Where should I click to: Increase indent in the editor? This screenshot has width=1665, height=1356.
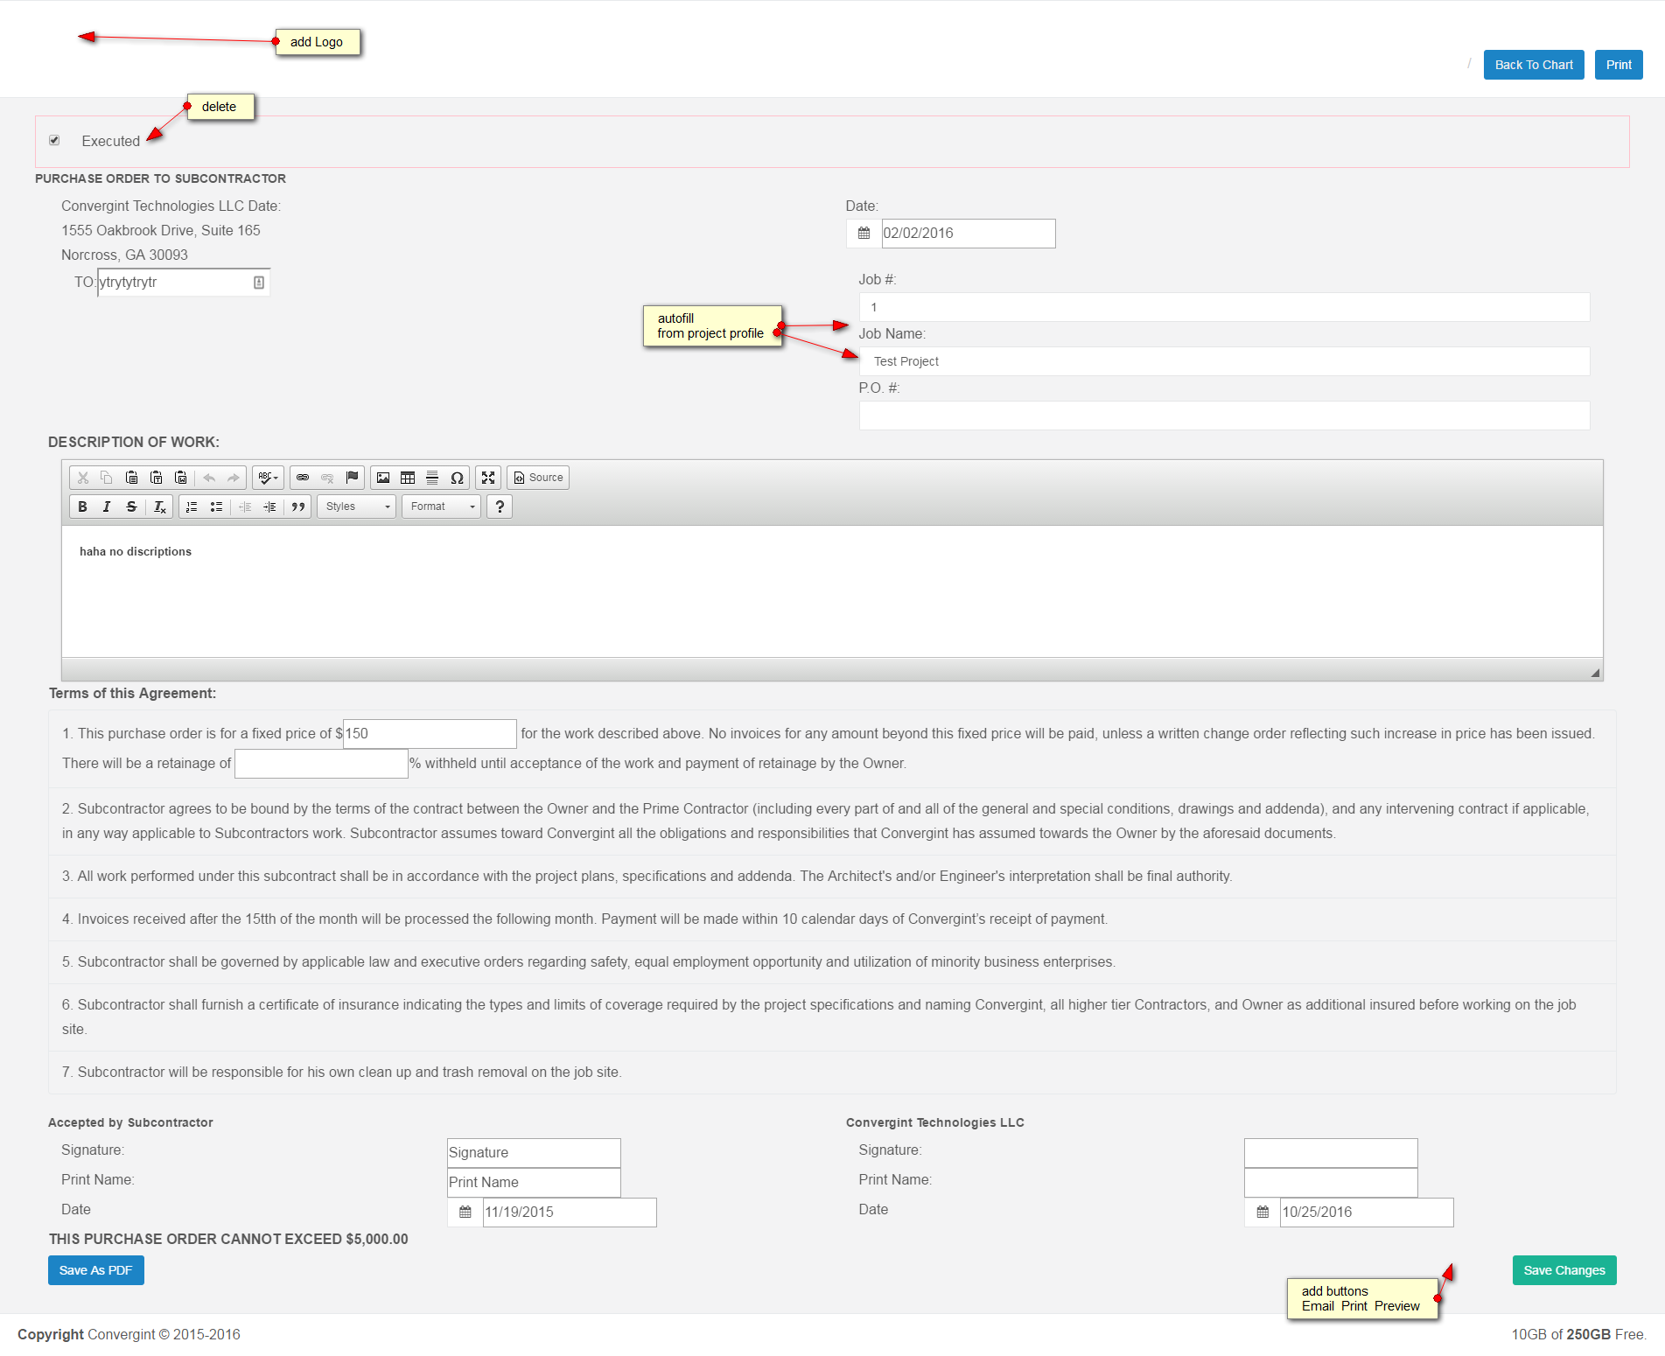(x=269, y=507)
